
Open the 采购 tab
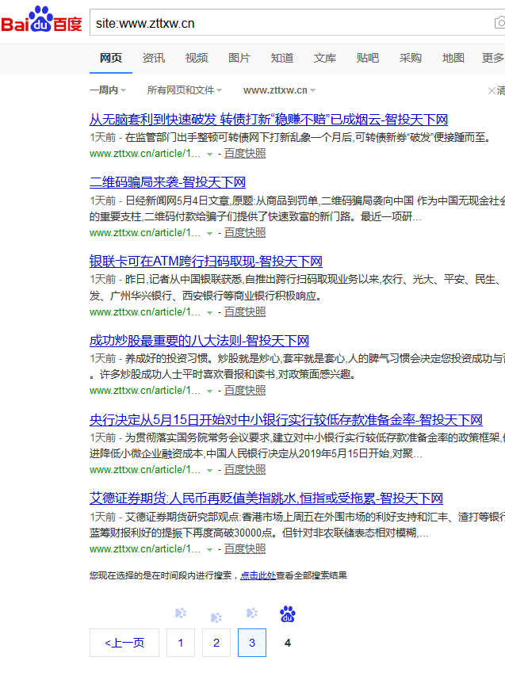410,58
